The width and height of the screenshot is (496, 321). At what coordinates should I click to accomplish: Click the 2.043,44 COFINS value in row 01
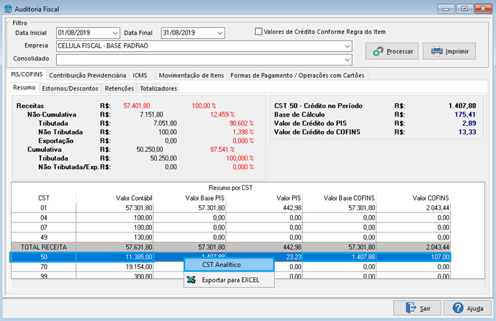[438, 208]
